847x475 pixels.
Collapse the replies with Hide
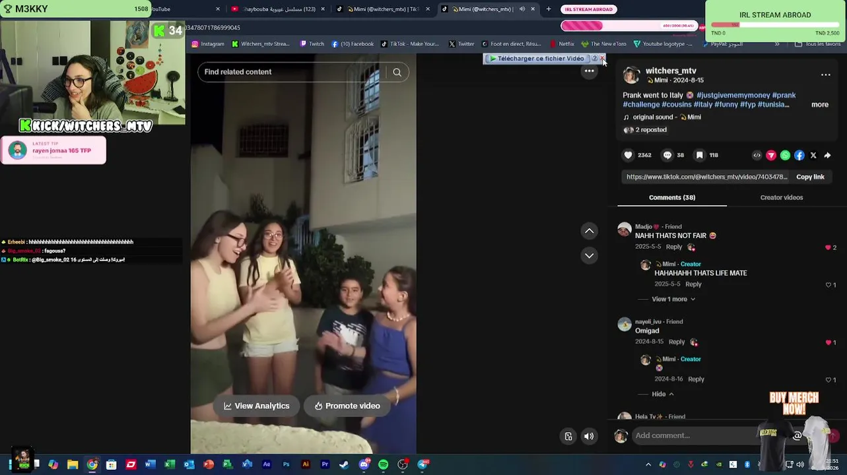[x=663, y=394]
